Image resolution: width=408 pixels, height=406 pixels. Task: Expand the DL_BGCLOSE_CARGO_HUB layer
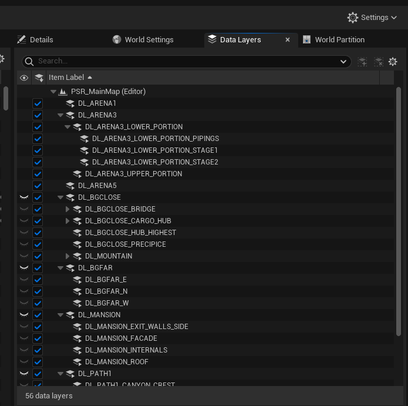68,221
